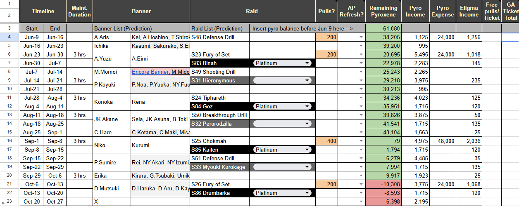The image size is (519, 206).
Task: Select the Start column label cell
Action: [32, 28]
